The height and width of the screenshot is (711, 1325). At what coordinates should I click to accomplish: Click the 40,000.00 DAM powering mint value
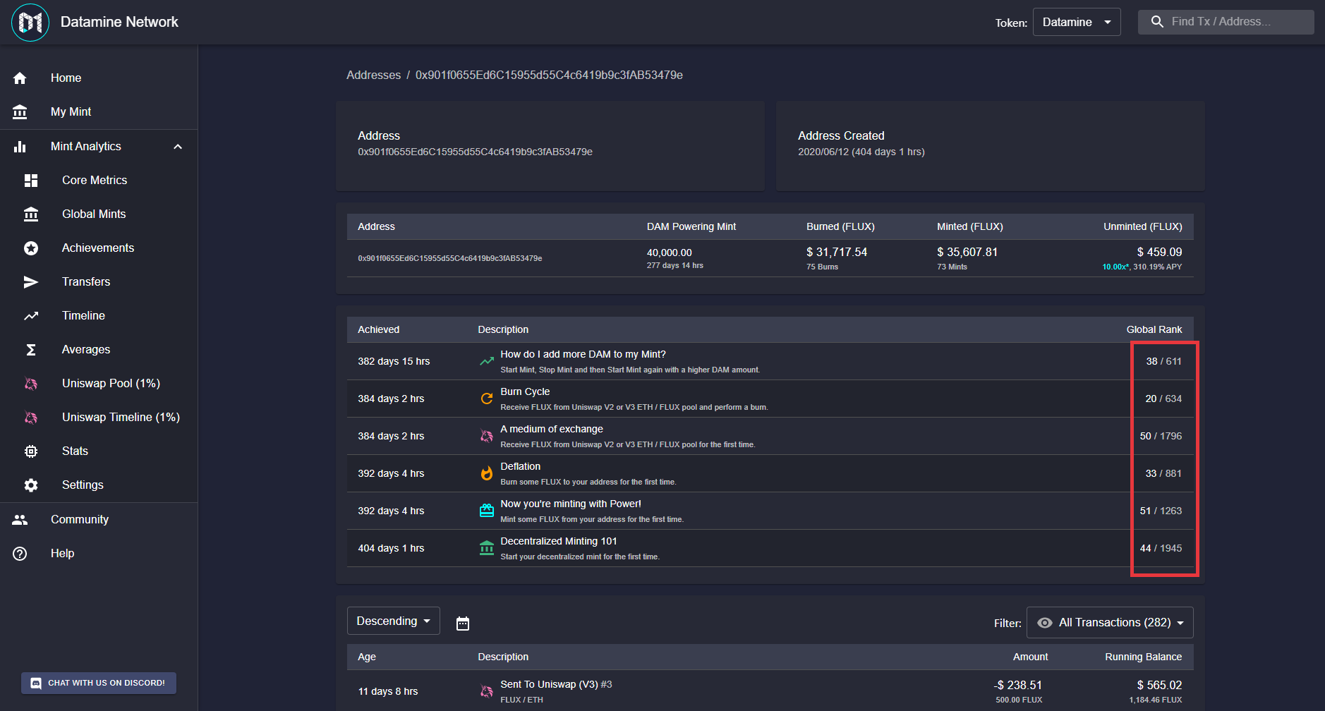[669, 253]
